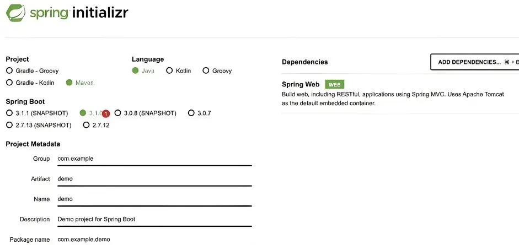Click the red notification badge on 3.1.0

[x=105, y=114]
